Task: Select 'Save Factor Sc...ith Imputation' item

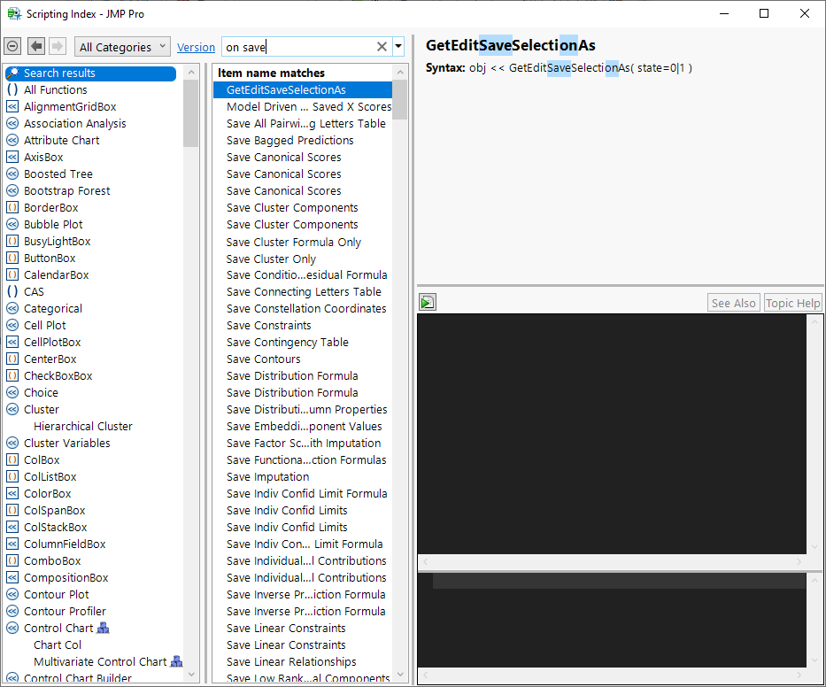Action: pyautogui.click(x=304, y=443)
